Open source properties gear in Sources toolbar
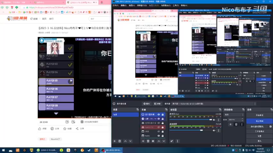The image size is (273, 153). [153, 141]
